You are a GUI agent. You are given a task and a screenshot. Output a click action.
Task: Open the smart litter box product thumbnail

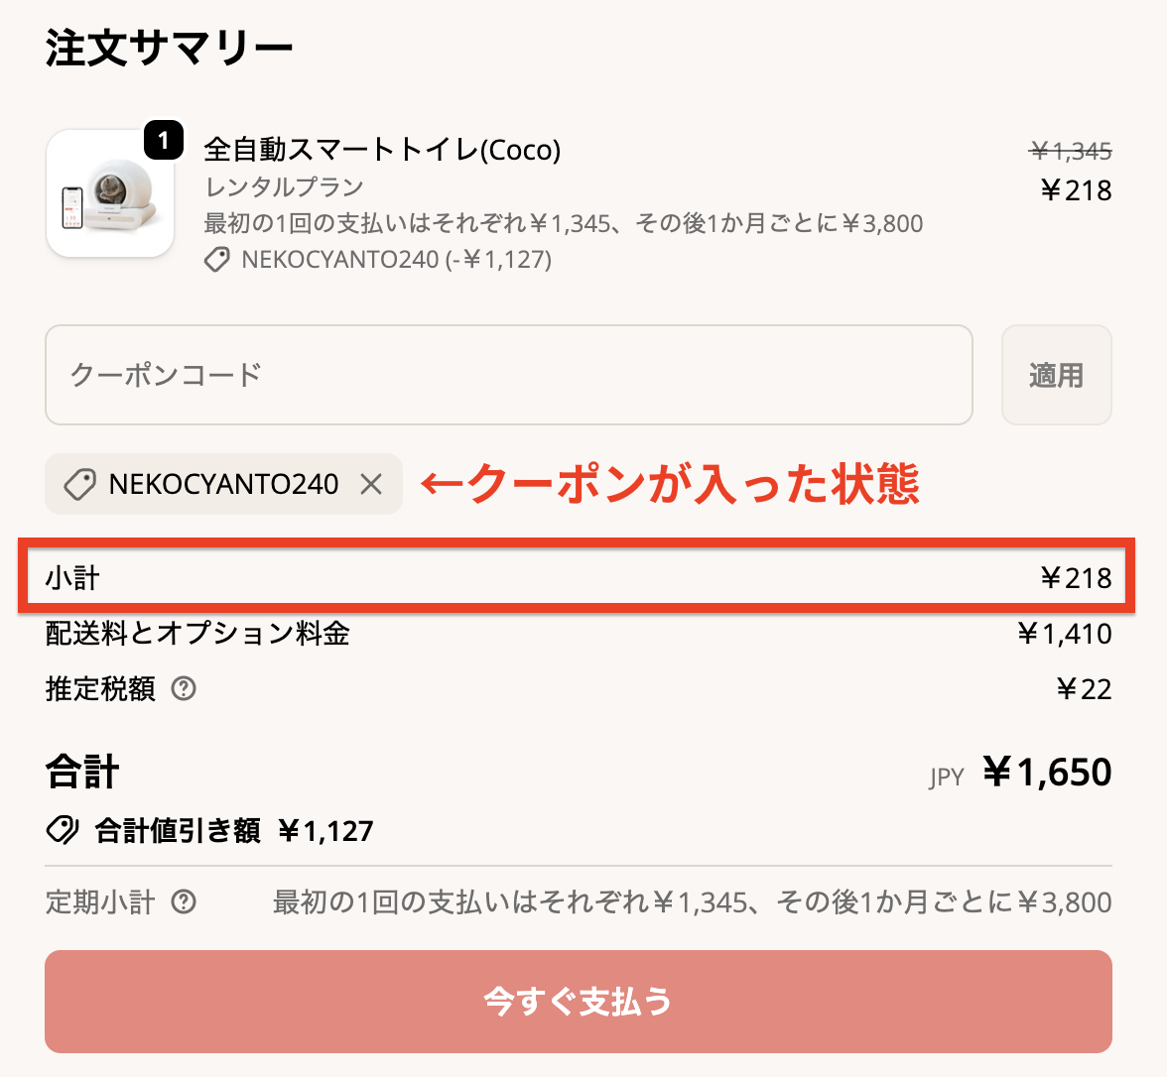click(109, 194)
